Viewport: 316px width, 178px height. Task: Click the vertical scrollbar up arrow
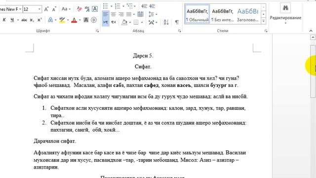coord(313,37)
